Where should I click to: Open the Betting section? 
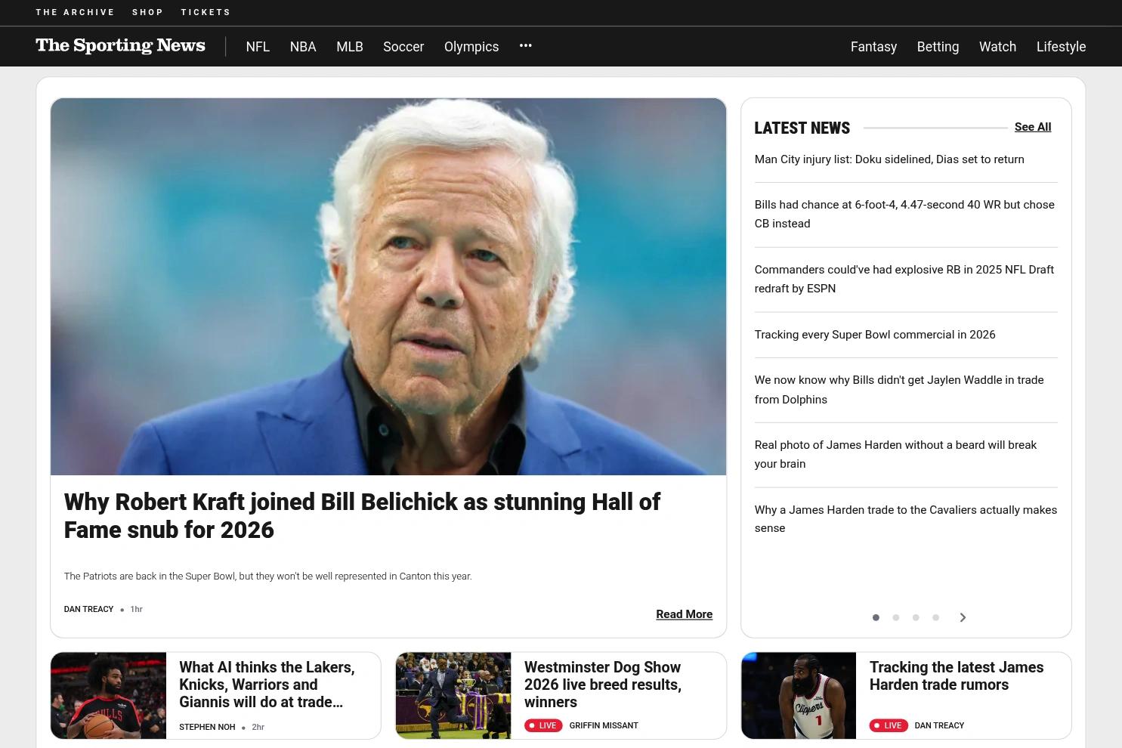938,47
